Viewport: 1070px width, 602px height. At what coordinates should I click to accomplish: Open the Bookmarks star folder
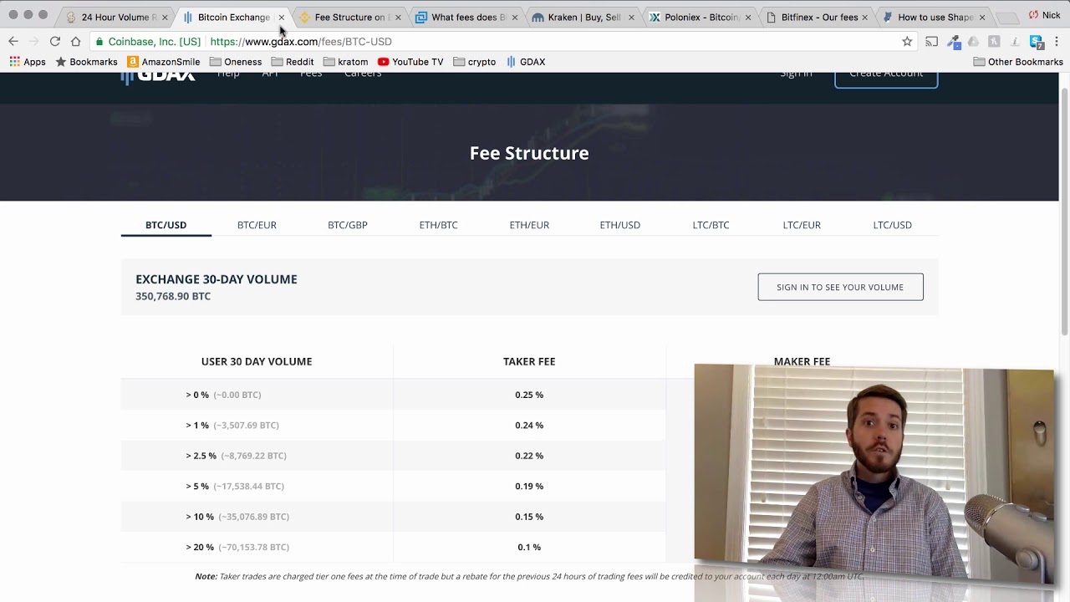pyautogui.click(x=86, y=62)
